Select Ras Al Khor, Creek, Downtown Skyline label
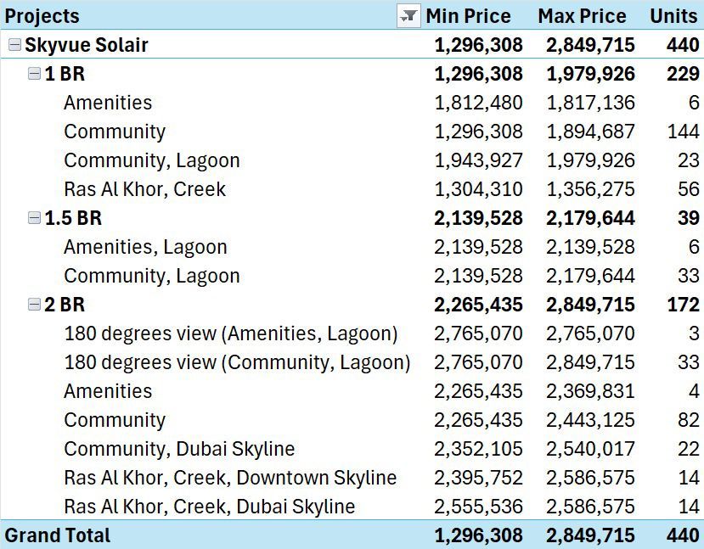704x549 pixels. pos(230,478)
